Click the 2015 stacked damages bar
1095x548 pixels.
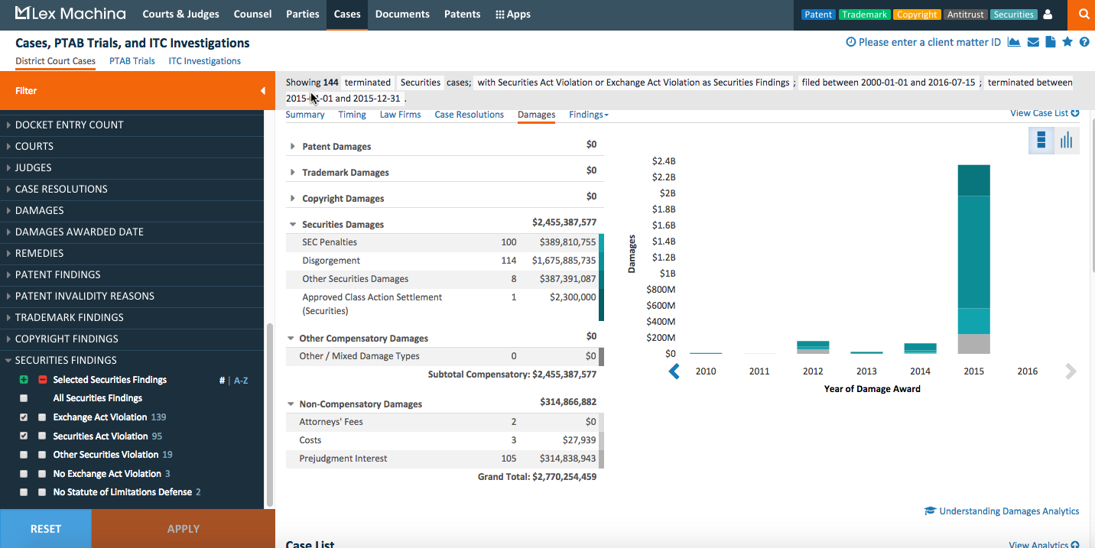click(973, 260)
